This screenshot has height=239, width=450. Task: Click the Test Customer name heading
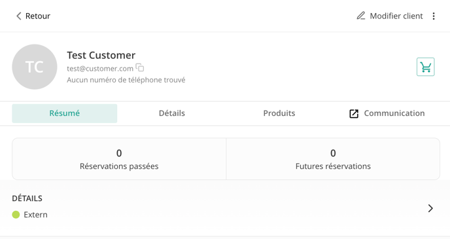coord(101,55)
